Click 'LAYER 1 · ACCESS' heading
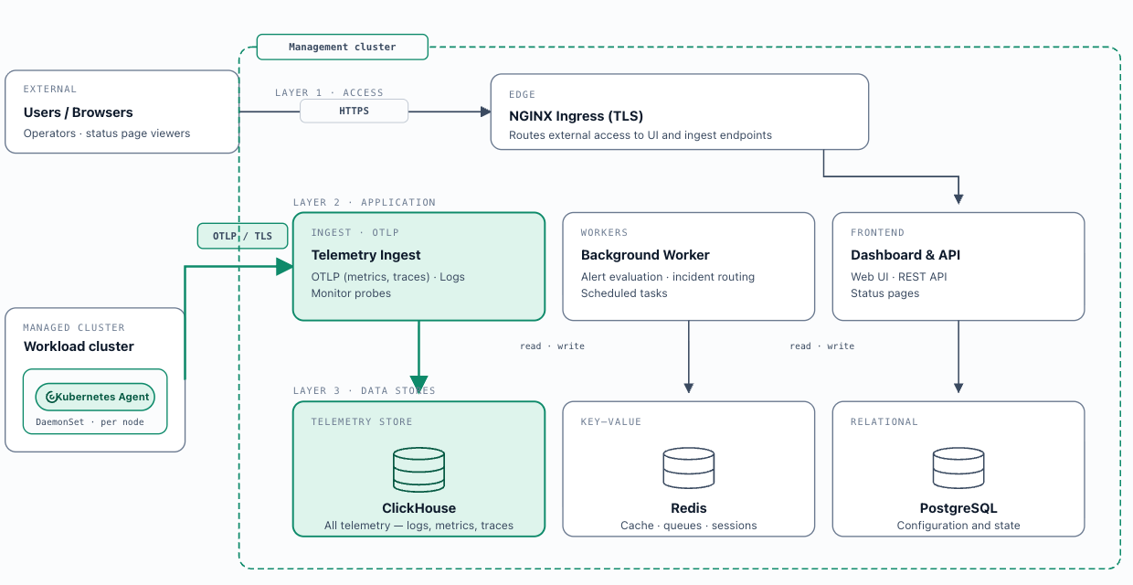 click(329, 92)
